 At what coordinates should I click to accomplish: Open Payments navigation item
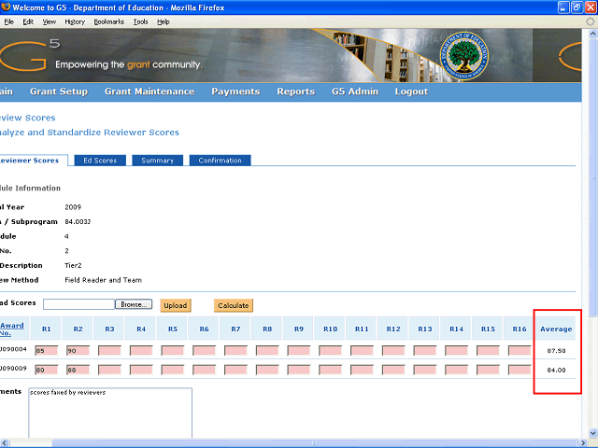tap(235, 91)
